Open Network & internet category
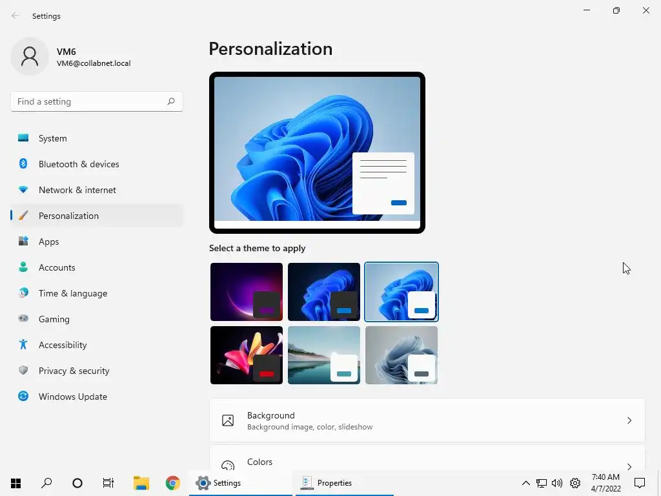This screenshot has height=496, width=661. 97,190
